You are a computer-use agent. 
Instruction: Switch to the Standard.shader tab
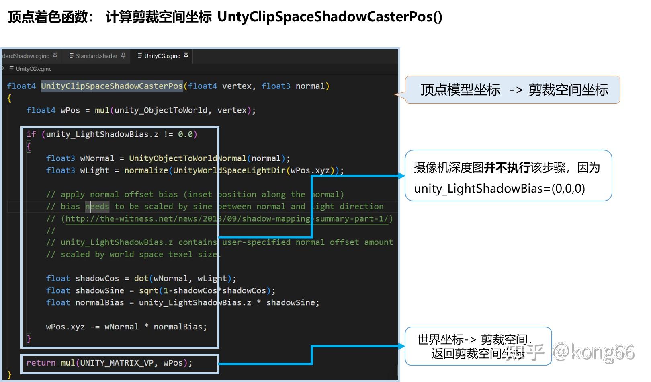pos(96,56)
